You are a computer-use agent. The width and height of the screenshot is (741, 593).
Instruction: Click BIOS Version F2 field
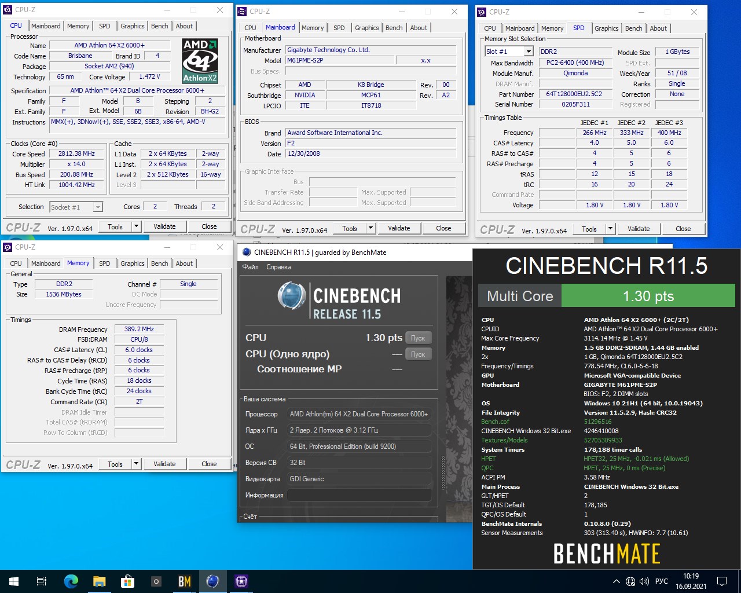[x=371, y=143]
